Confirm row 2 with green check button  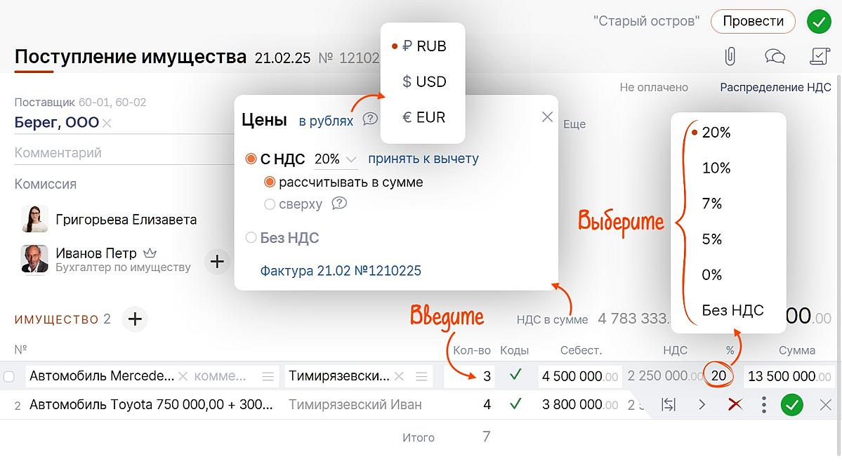792,405
